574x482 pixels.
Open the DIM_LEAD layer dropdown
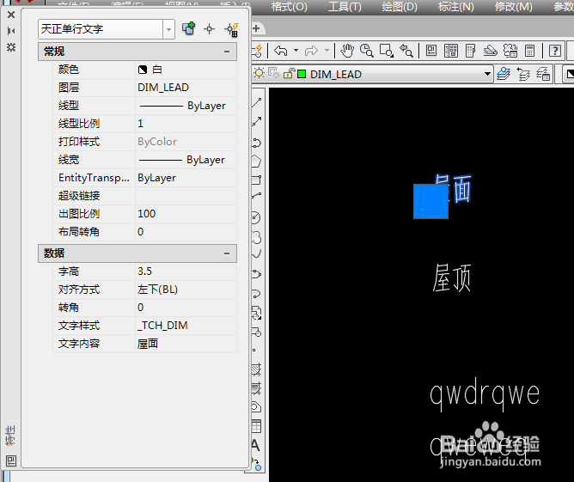pyautogui.click(x=487, y=74)
